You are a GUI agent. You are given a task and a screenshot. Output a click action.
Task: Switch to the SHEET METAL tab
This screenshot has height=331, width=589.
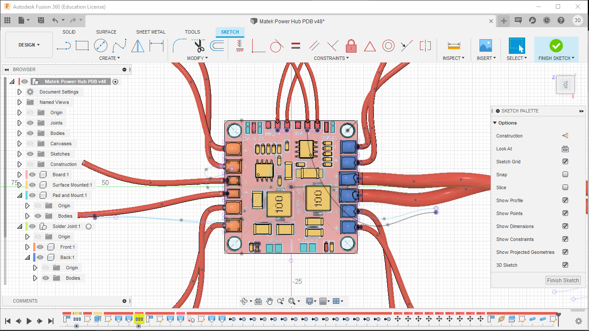pyautogui.click(x=150, y=32)
